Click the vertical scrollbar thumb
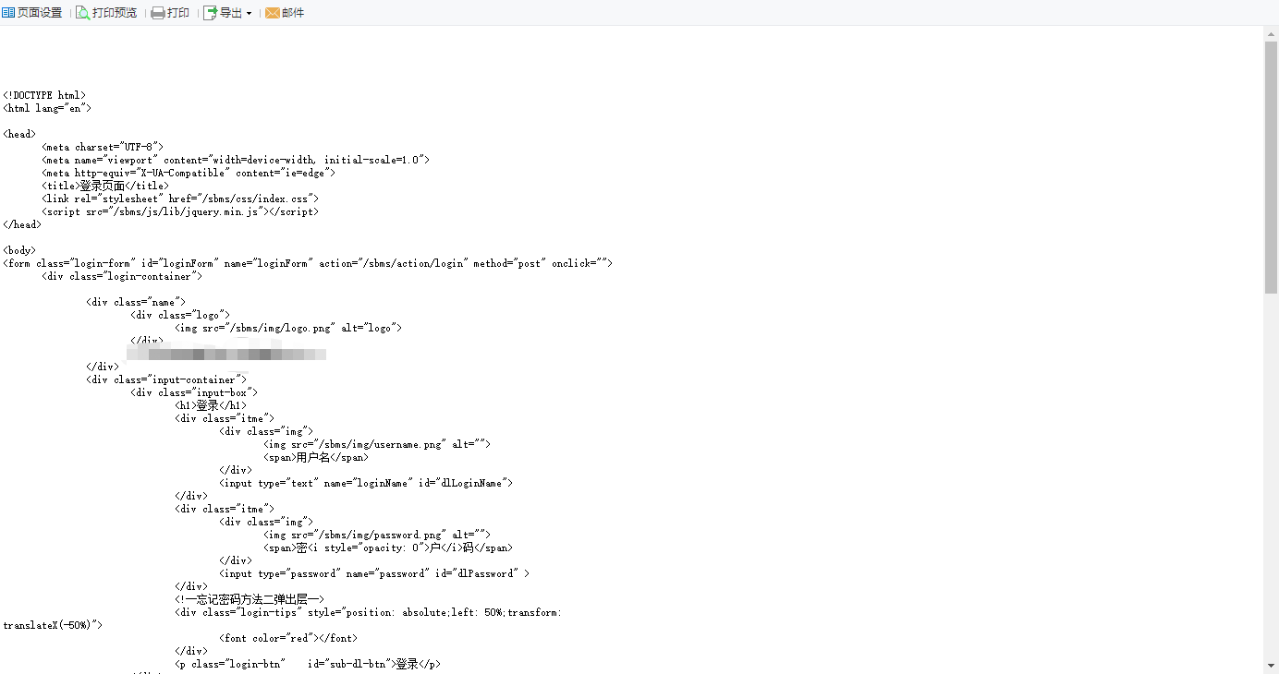1279x674 pixels. click(1271, 167)
